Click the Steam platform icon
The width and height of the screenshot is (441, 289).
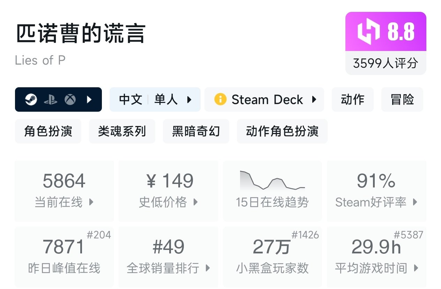[31, 100]
